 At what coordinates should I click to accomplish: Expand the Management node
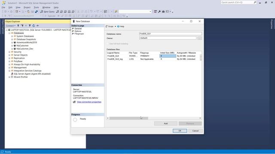(9, 68)
